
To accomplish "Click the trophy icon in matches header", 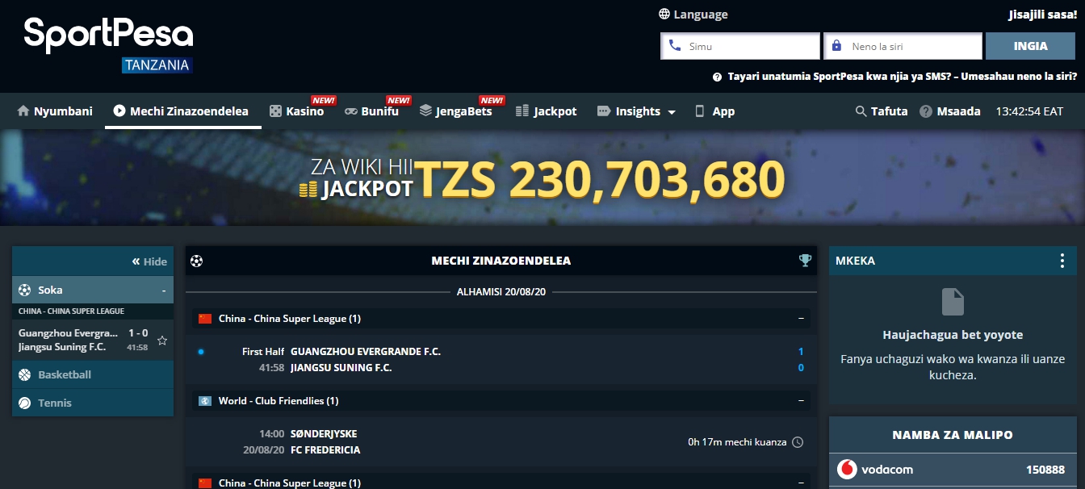I will point(805,261).
